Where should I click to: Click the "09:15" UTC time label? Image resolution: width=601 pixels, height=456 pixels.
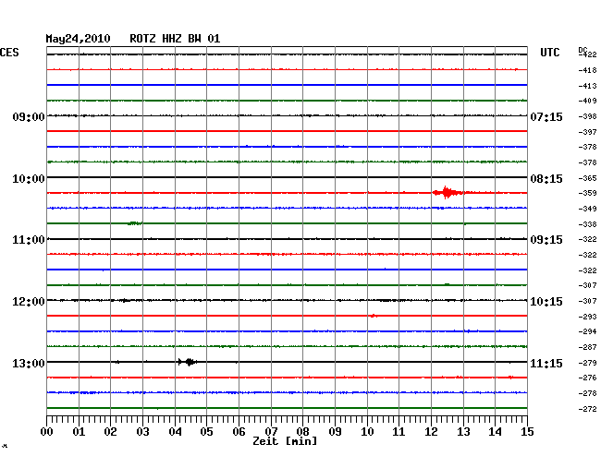click(x=546, y=240)
